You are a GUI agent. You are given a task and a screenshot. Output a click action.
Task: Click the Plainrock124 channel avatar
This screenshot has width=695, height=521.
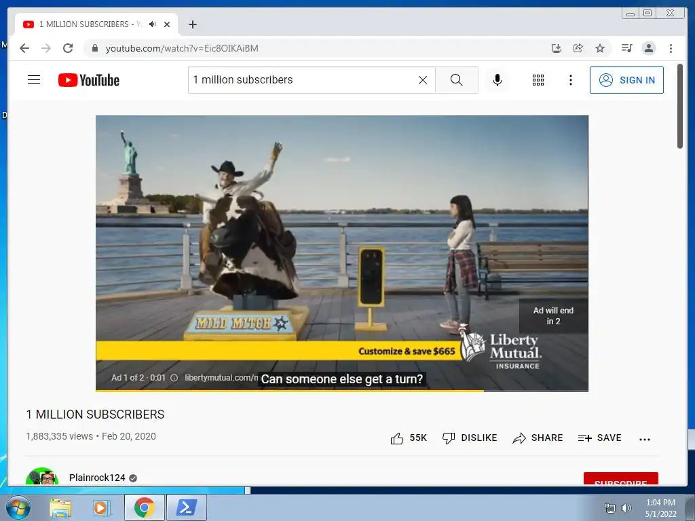pos(42,477)
